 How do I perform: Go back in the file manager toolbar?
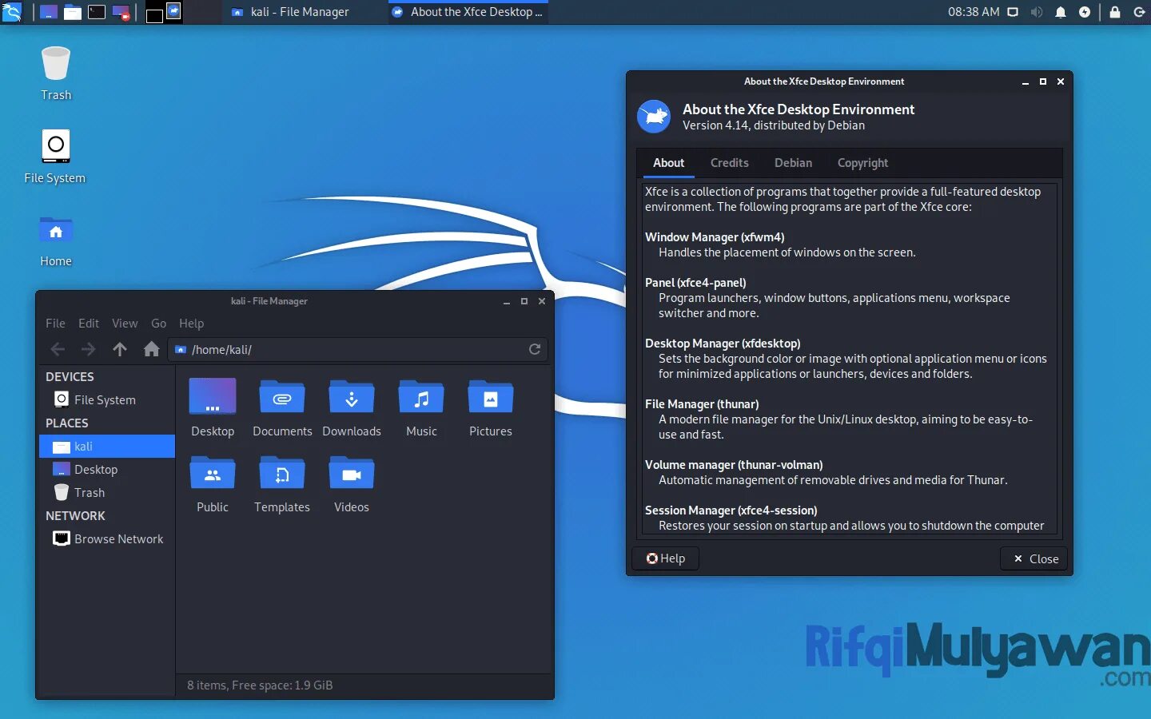(58, 349)
